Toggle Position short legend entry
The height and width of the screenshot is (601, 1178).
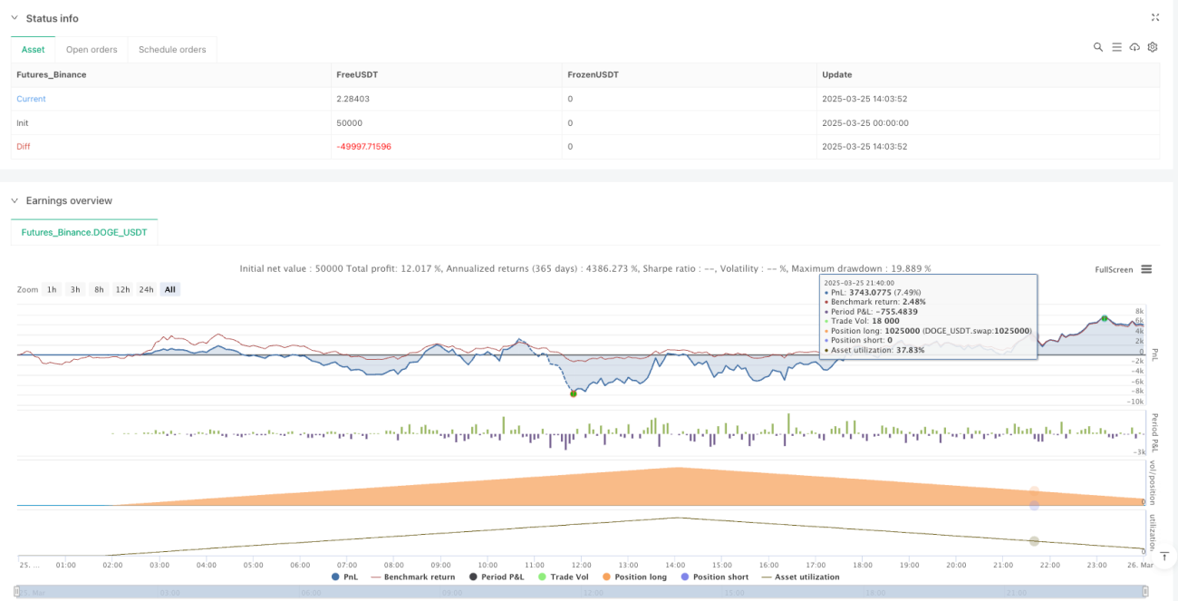(717, 577)
